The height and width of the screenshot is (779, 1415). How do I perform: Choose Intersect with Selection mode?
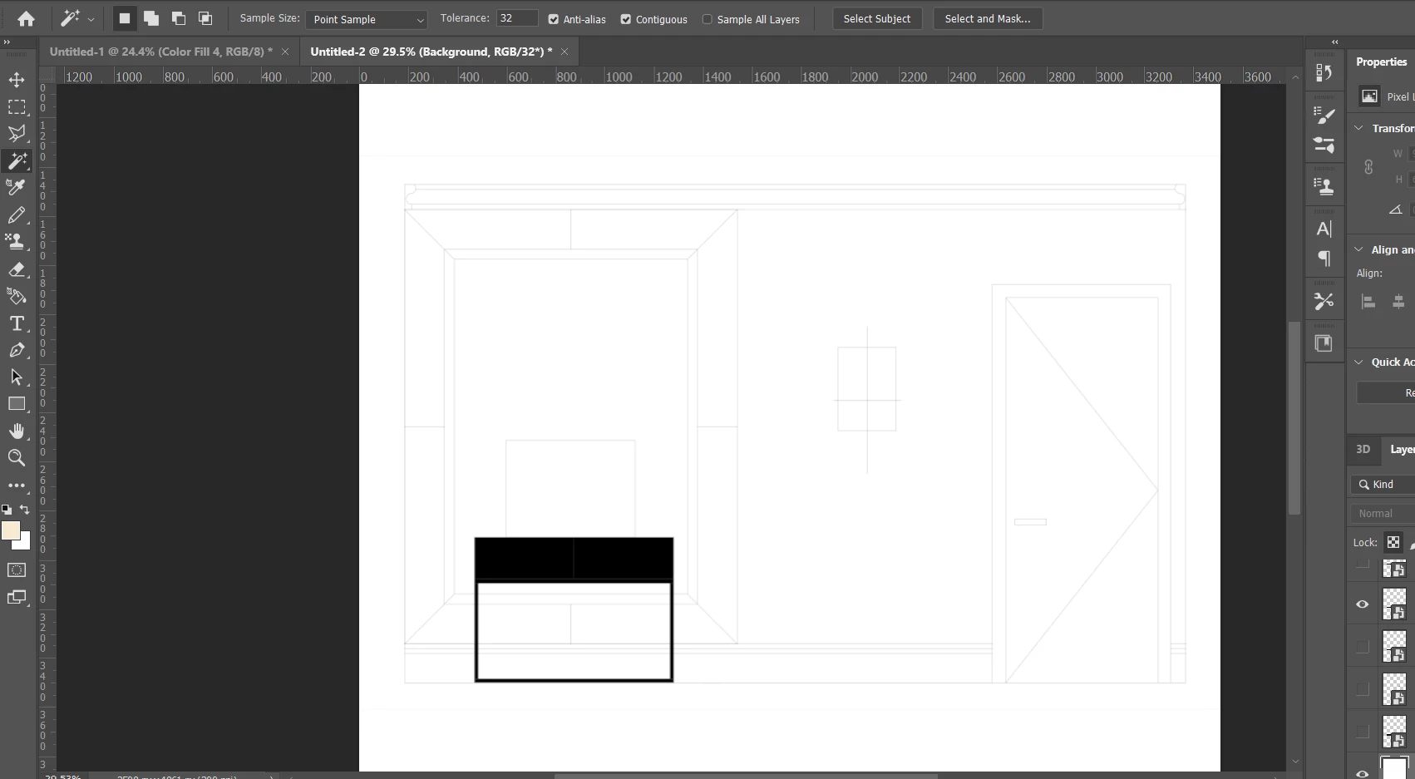tap(205, 18)
